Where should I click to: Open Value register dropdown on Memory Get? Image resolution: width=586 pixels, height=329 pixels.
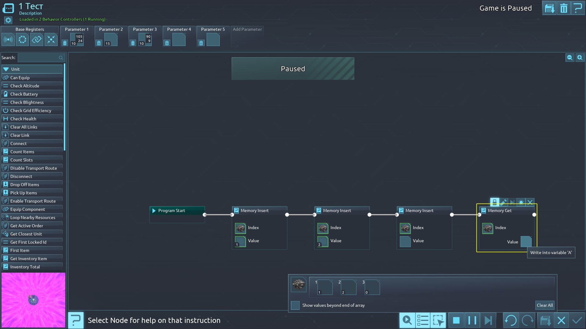526,242
